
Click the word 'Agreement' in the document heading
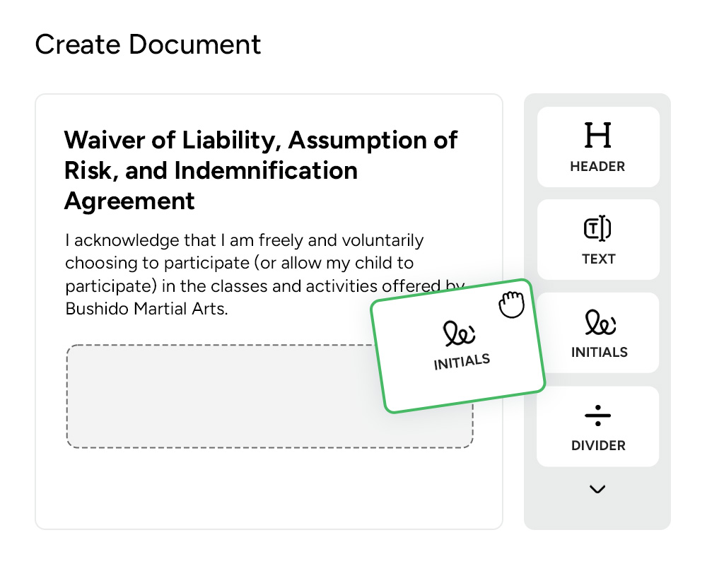(x=129, y=201)
